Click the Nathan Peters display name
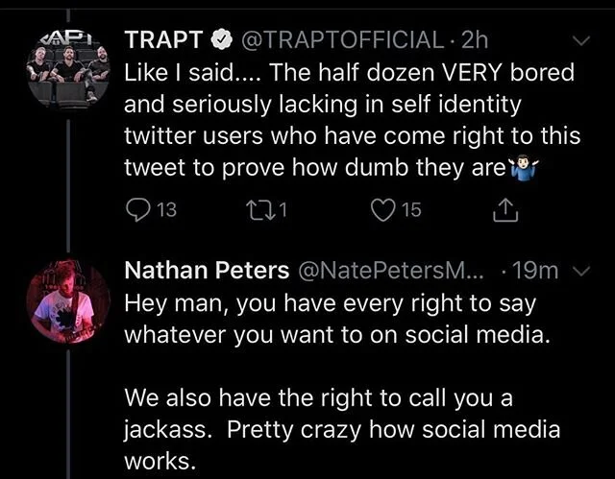Image resolution: width=615 pixels, height=479 pixels. [207, 272]
